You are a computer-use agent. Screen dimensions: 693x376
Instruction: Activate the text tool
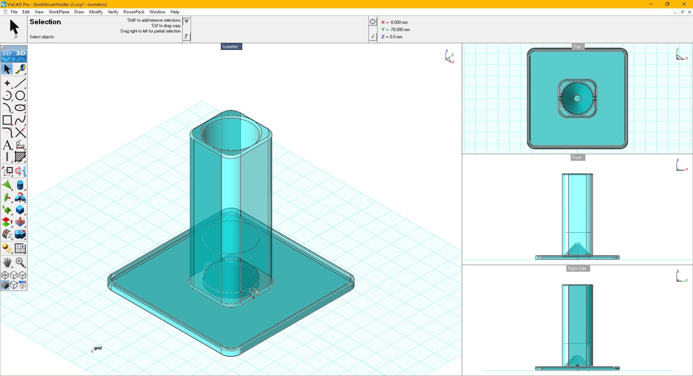pos(7,145)
